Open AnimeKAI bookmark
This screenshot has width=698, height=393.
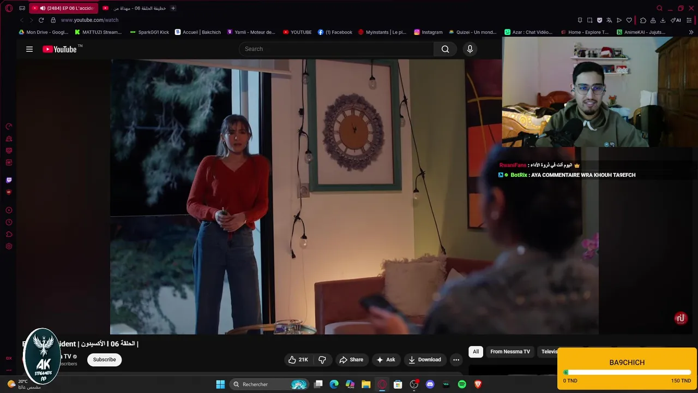[641, 32]
